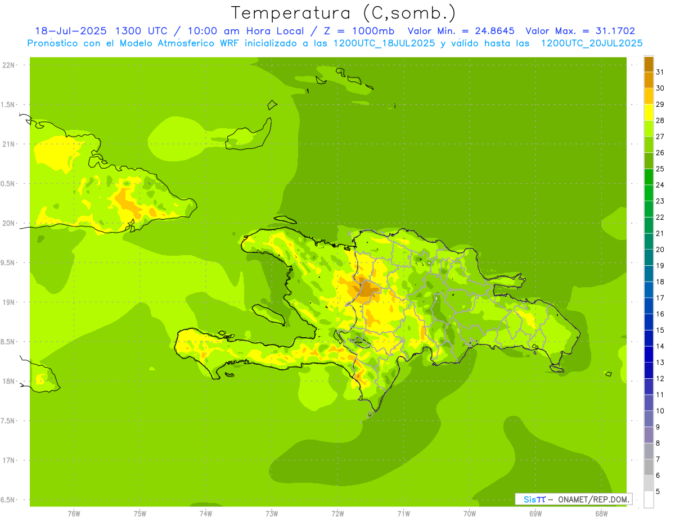Click the green legend swatch between 23 and 24
The width and height of the screenshot is (675, 521).
click(x=649, y=193)
